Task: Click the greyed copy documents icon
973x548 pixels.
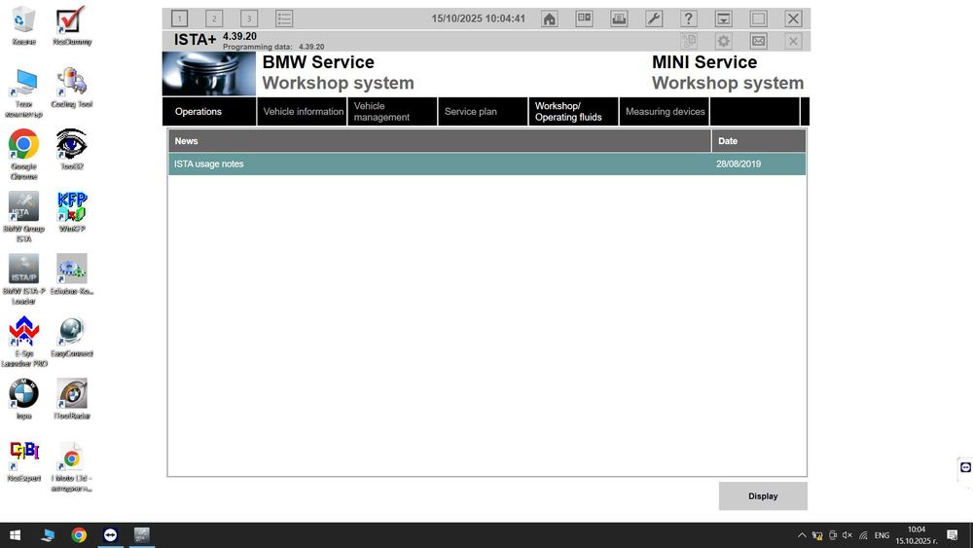Action: (x=689, y=42)
